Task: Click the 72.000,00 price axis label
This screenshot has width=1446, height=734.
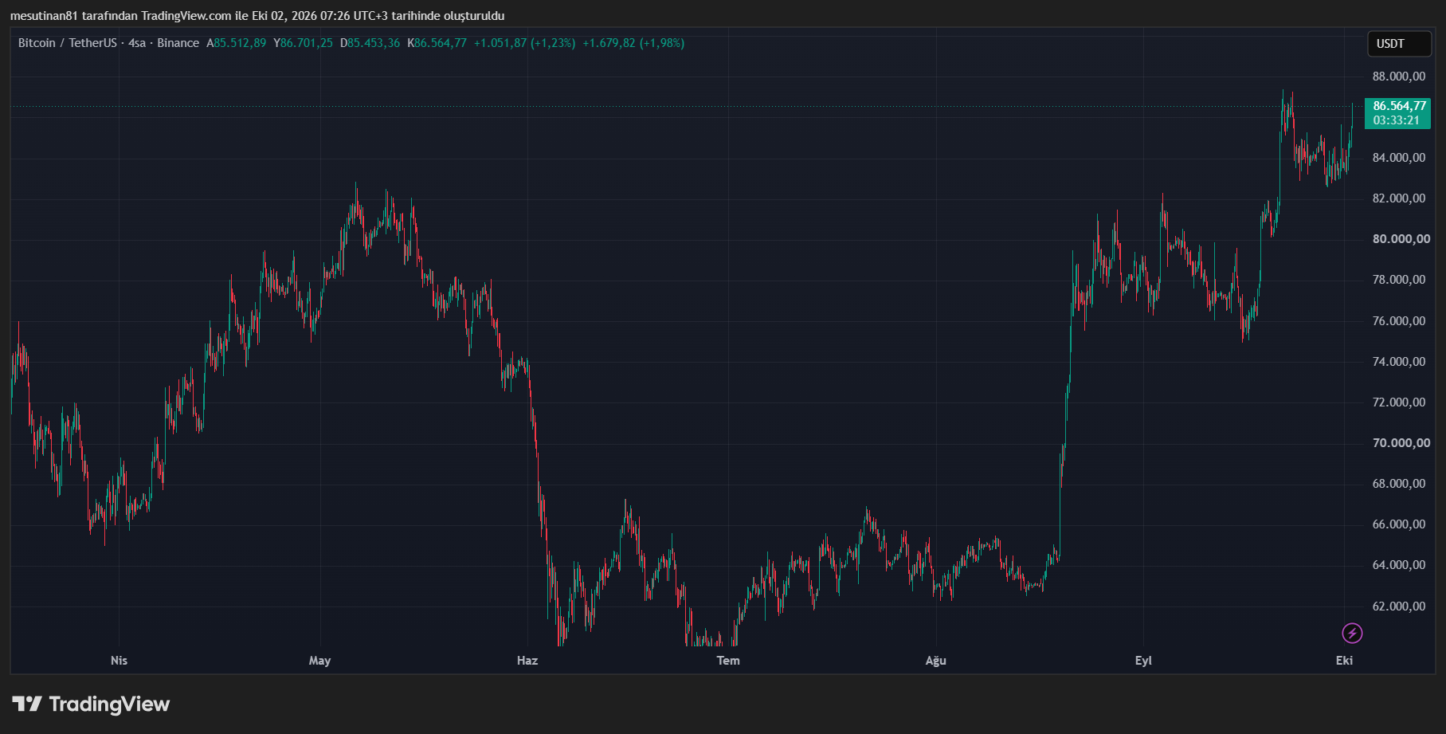Action: coord(1399,402)
